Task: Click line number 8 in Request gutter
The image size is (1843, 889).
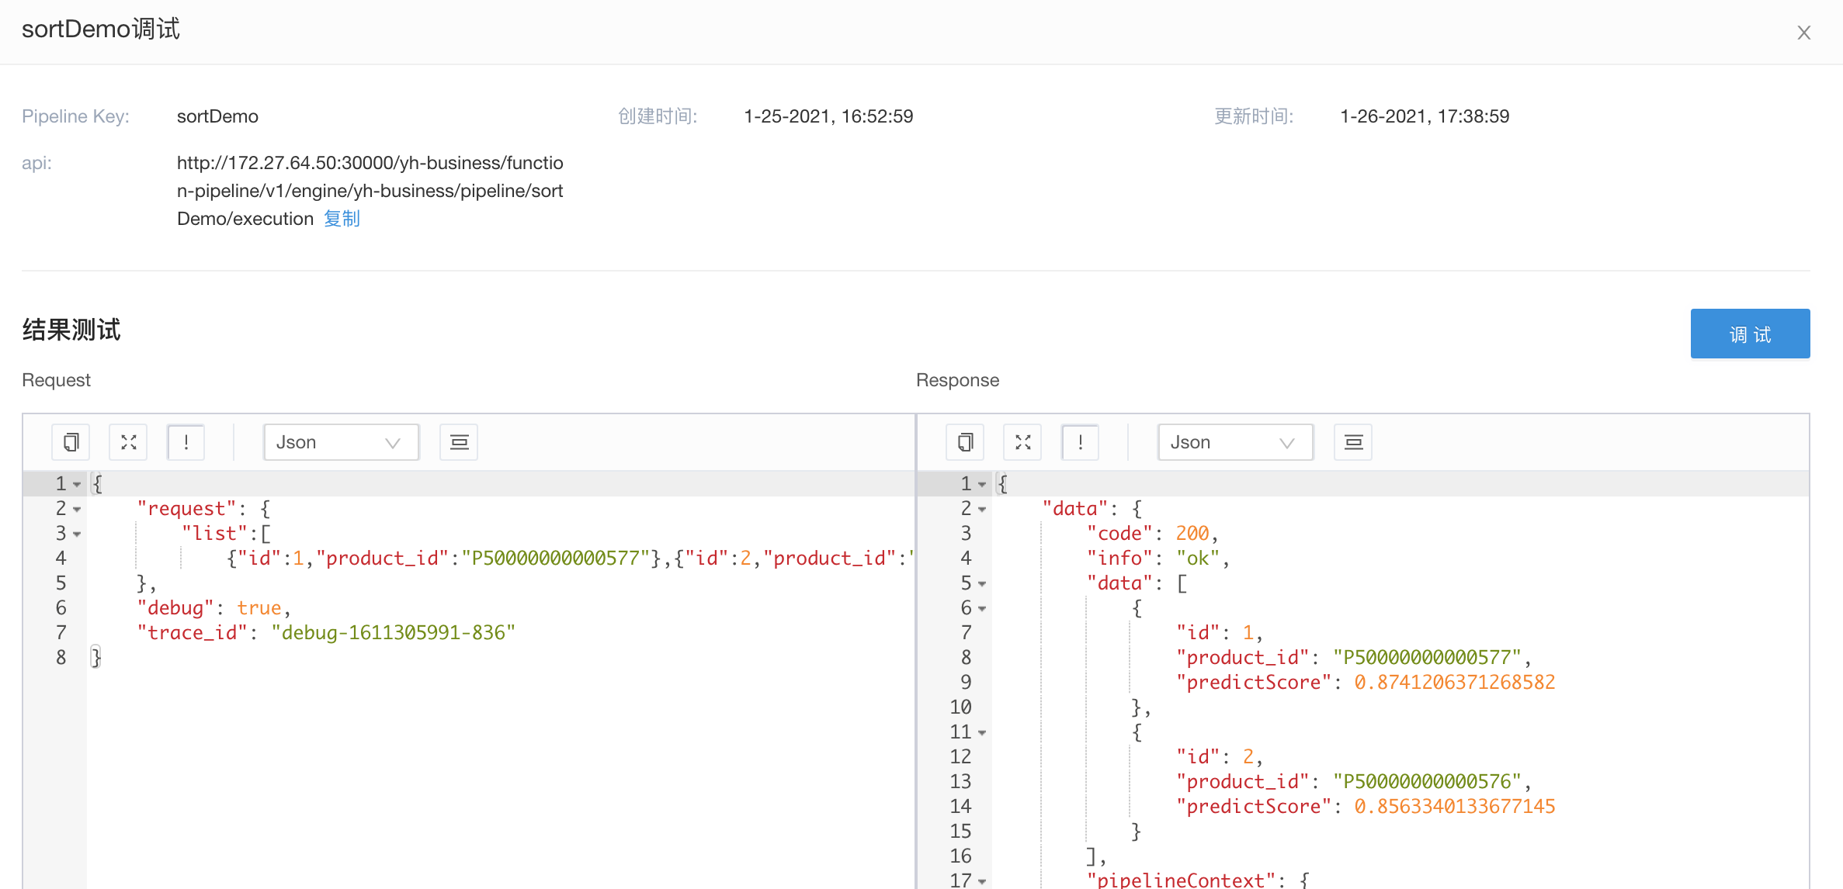Action: tap(61, 658)
